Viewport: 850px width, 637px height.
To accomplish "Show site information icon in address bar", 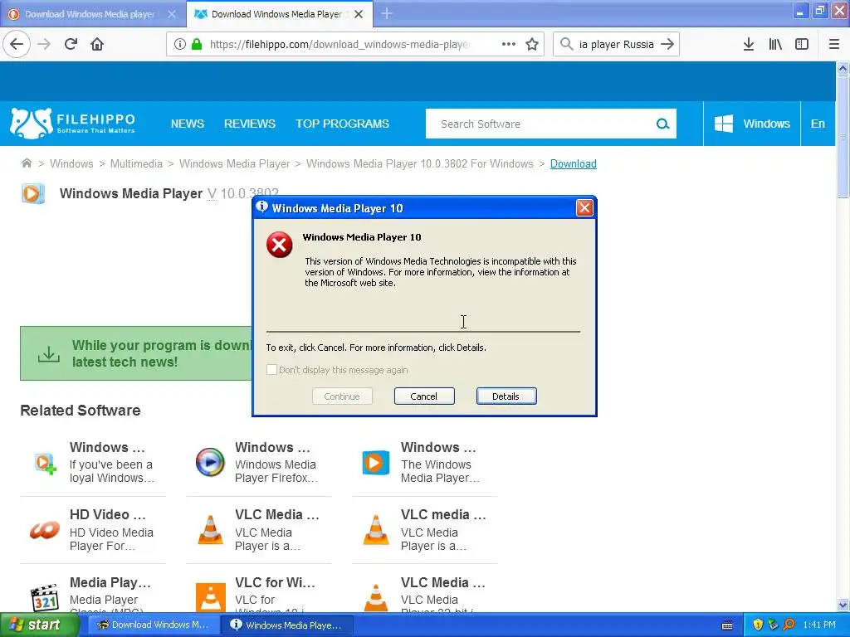I will pos(180,44).
